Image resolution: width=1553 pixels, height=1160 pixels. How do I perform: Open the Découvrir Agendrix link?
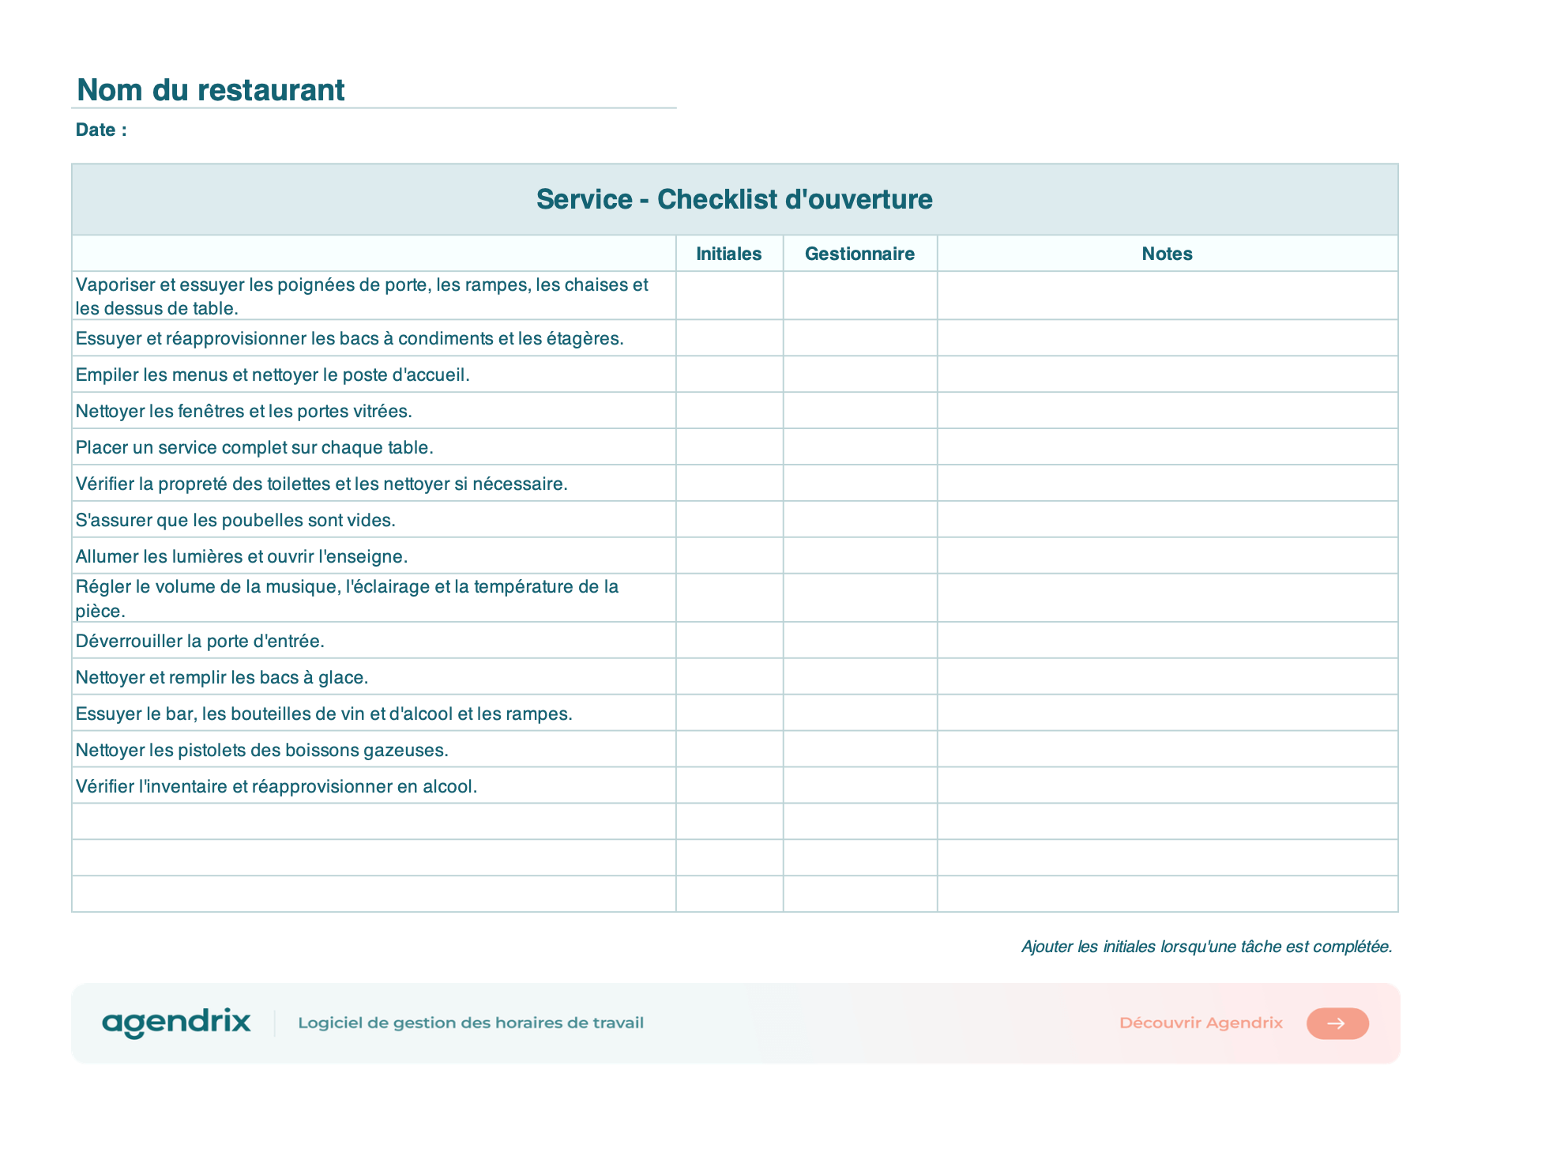pos(1201,1023)
